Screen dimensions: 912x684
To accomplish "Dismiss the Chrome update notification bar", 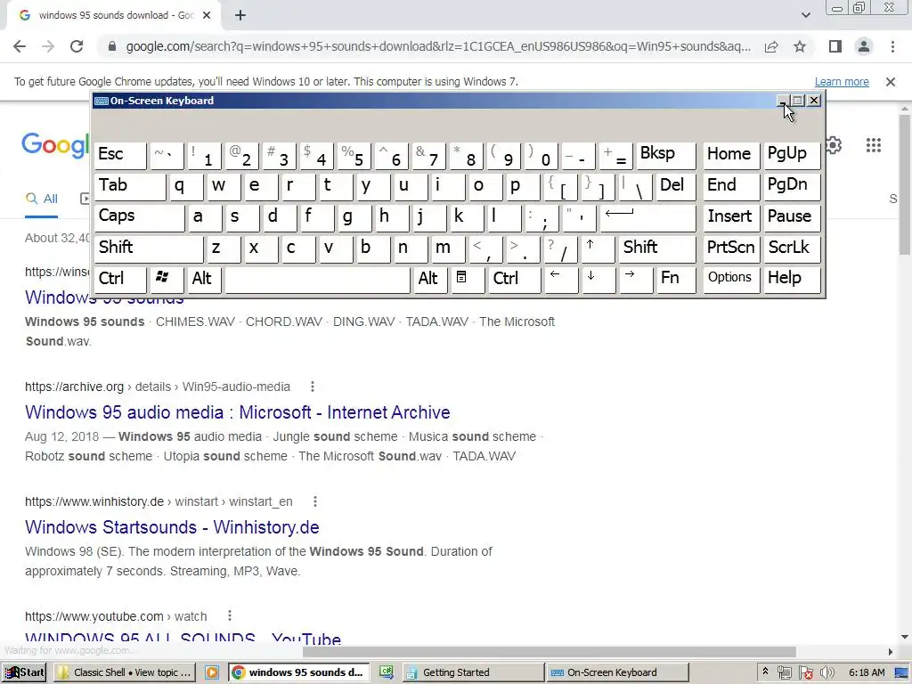I will pos(891,82).
